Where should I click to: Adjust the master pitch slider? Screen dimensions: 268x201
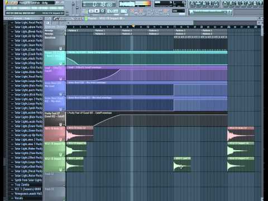coord(77,8)
